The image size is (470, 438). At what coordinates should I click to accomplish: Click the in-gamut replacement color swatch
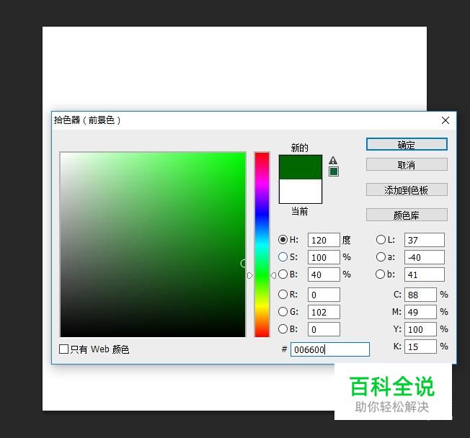tap(334, 171)
